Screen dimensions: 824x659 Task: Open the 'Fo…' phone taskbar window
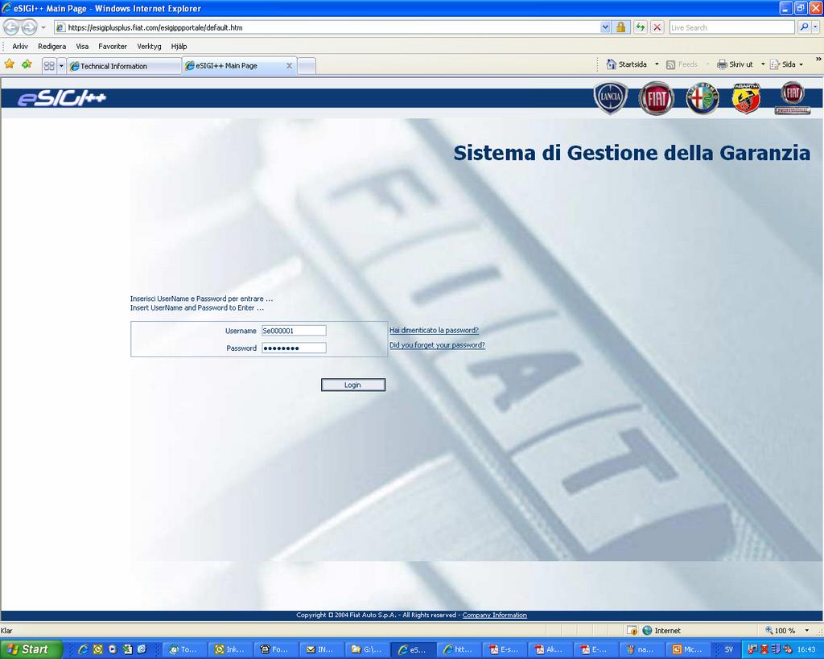pos(275,649)
